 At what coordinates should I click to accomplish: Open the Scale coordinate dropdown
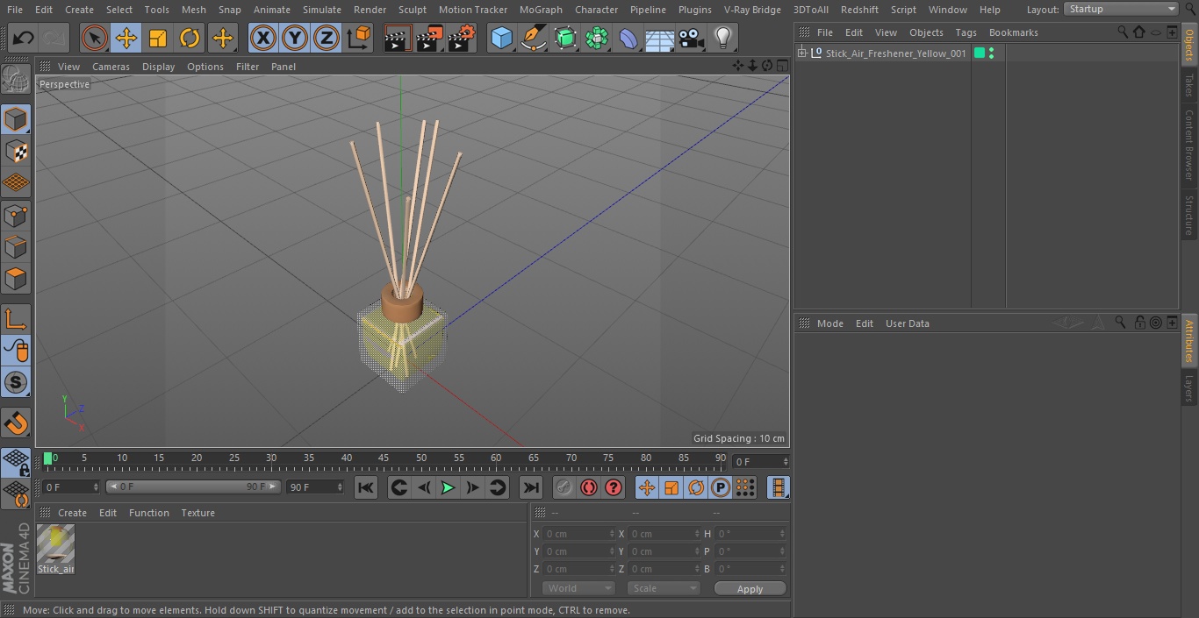(663, 588)
